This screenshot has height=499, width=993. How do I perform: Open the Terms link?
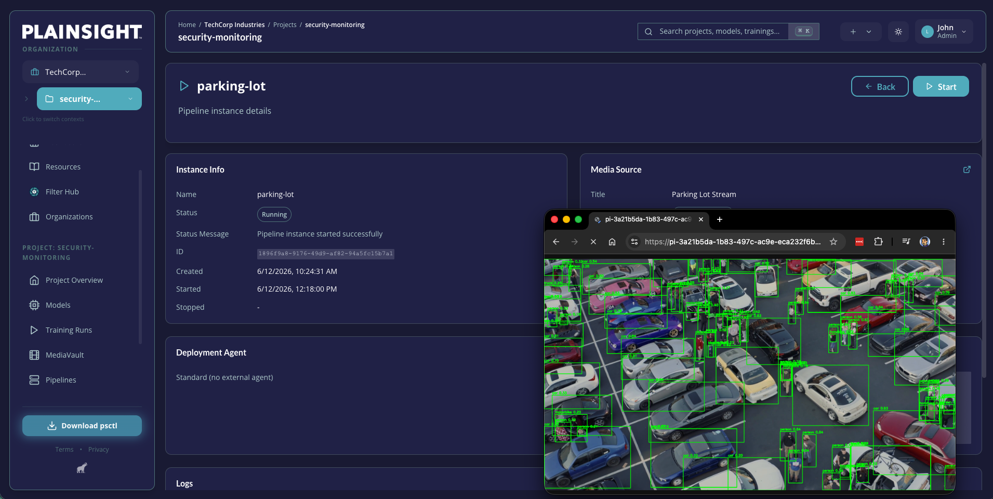(x=64, y=450)
